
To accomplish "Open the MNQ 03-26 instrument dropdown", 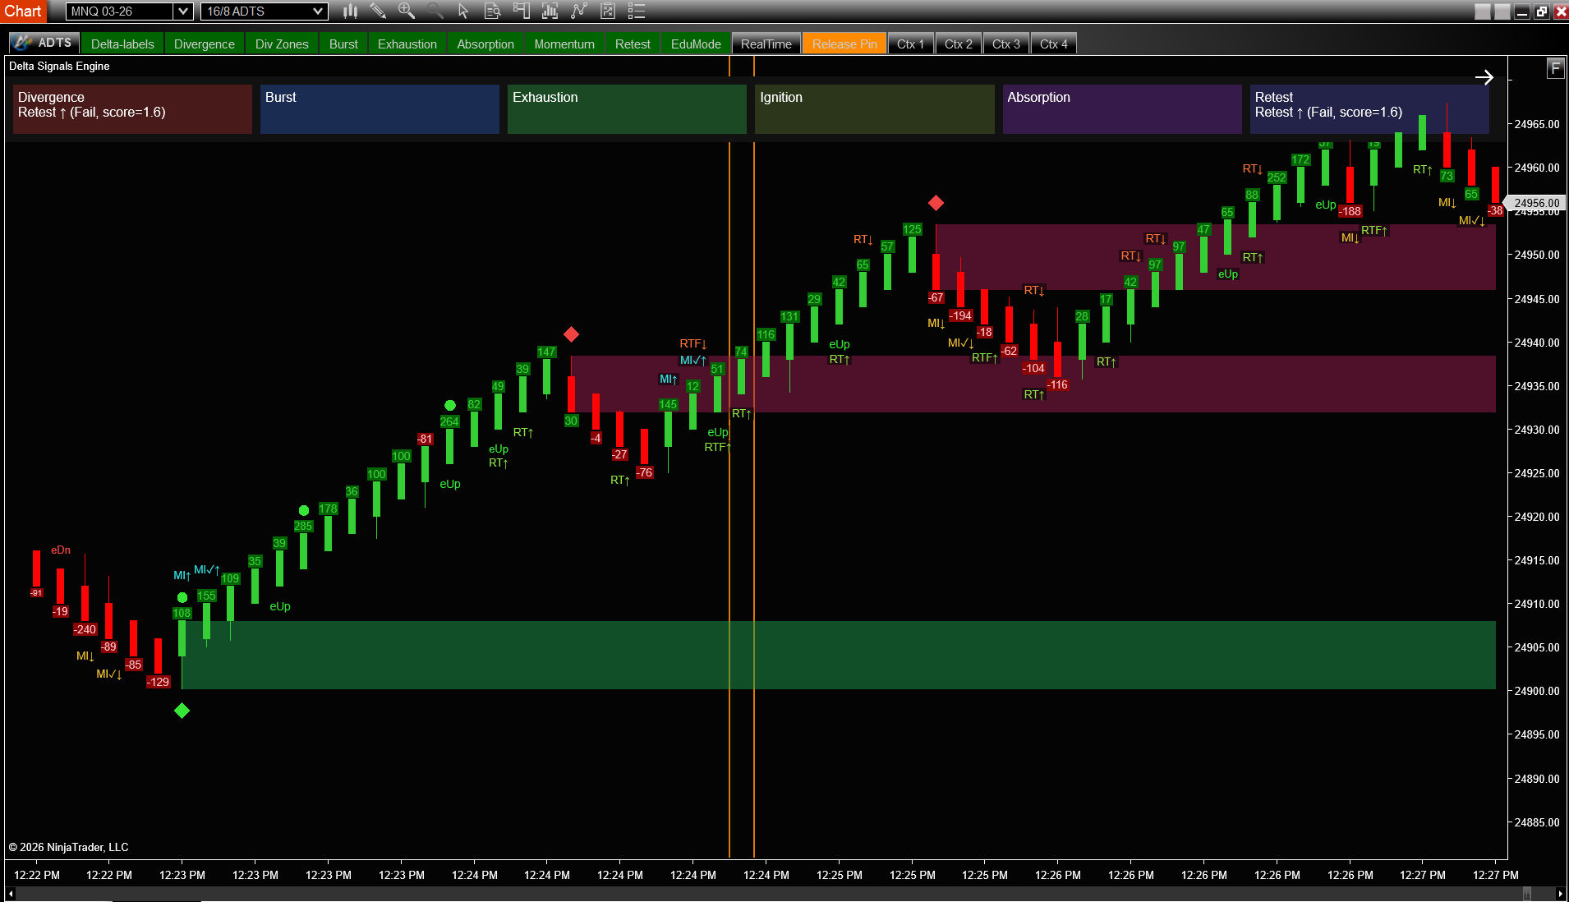I will coord(182,12).
